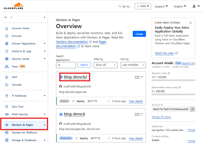Click the Cloudflare logo
This screenshot has height=143, width=203.
coord(13,6)
